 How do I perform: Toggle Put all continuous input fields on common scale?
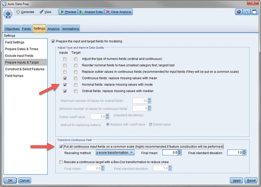point(61,147)
